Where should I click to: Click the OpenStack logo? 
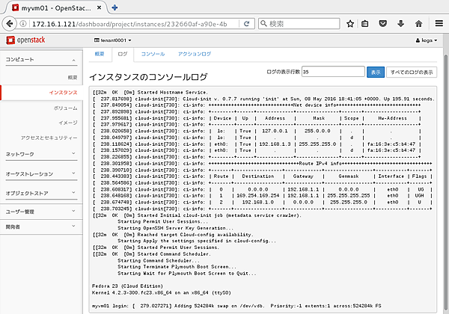coord(26,40)
